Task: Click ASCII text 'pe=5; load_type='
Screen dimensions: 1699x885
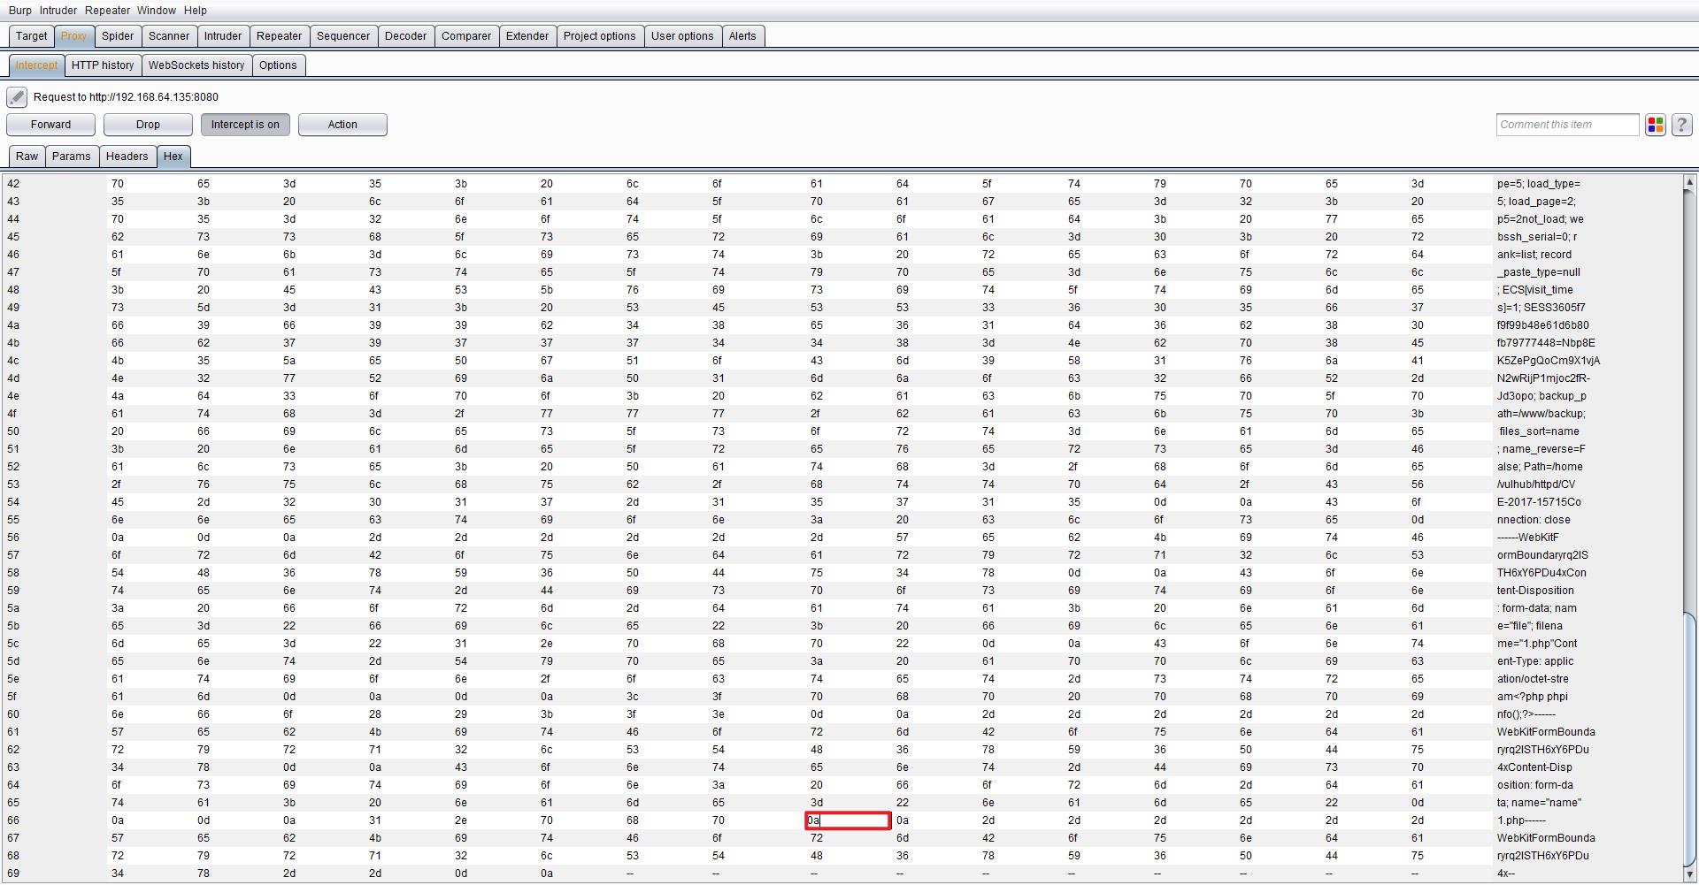Action: point(1538,184)
